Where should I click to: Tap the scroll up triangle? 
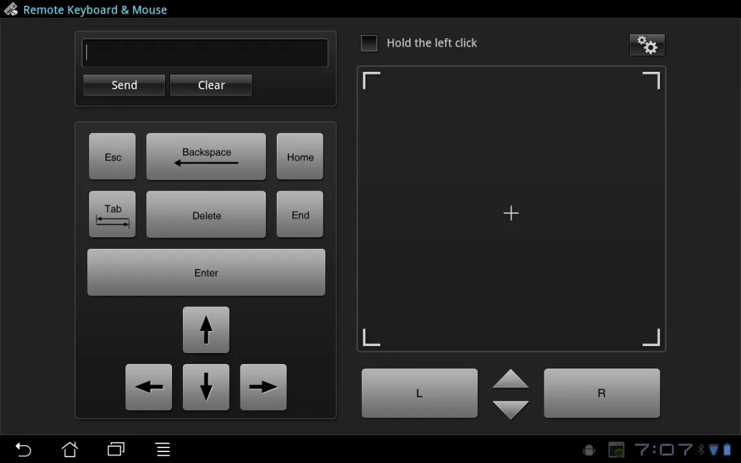pyautogui.click(x=510, y=380)
